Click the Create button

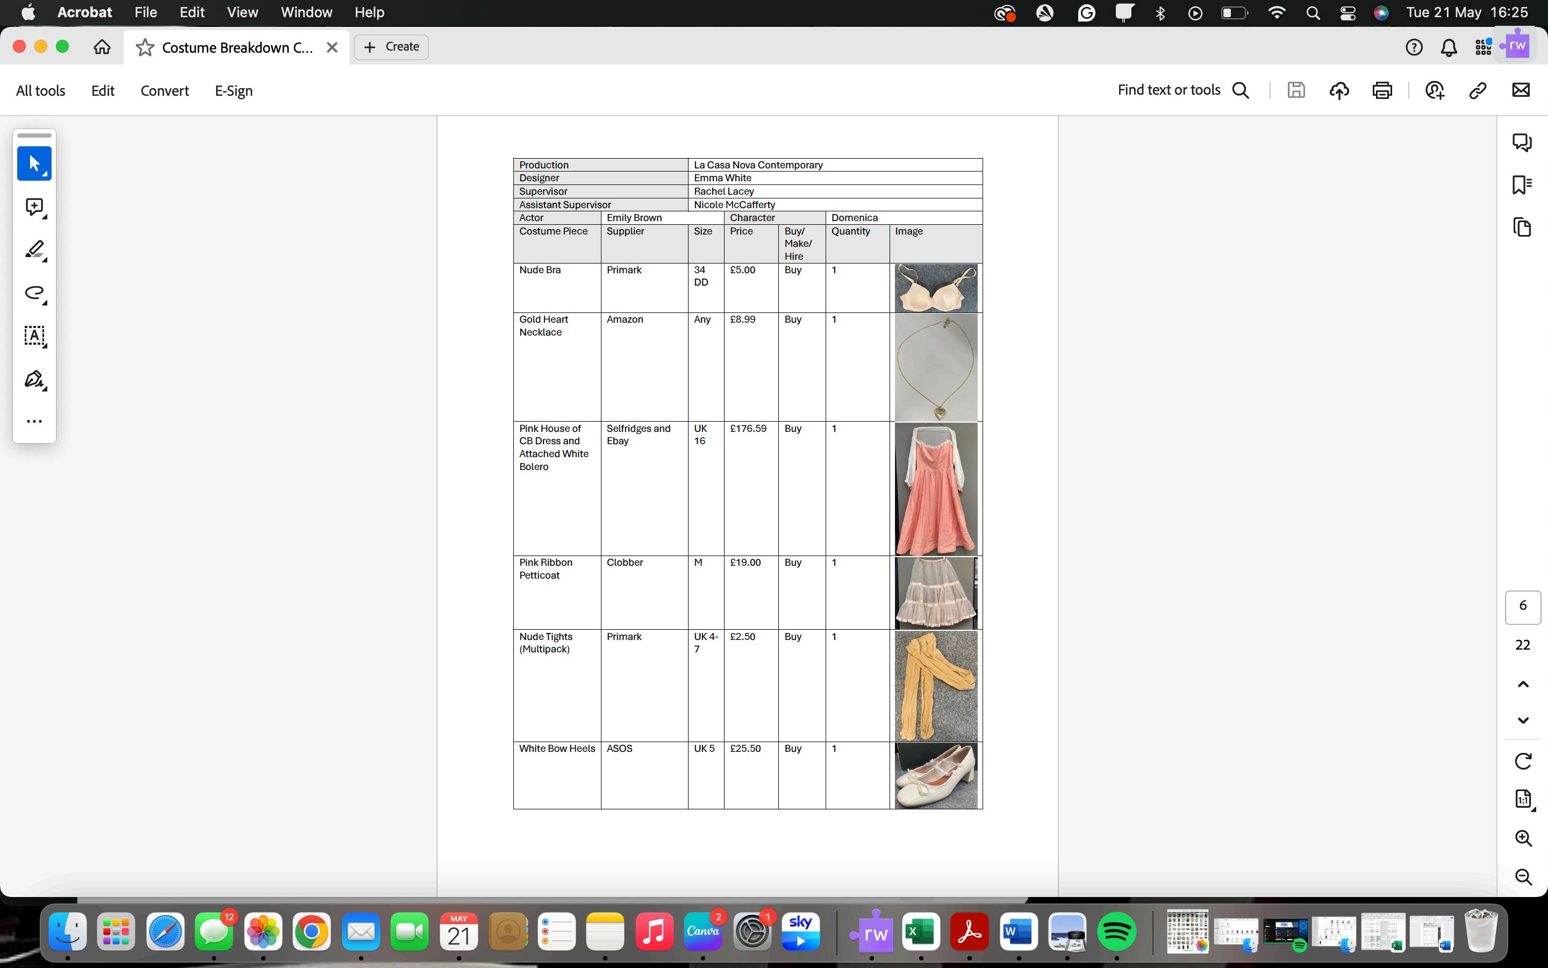click(391, 47)
